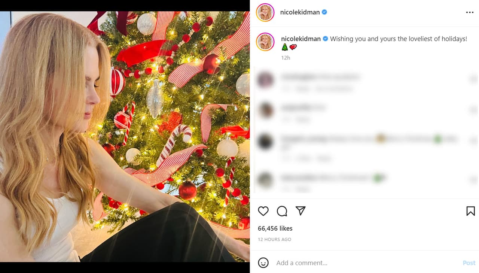This screenshot has height=273, width=479.
Task: Like the post using the heart icon
Action: click(x=263, y=211)
